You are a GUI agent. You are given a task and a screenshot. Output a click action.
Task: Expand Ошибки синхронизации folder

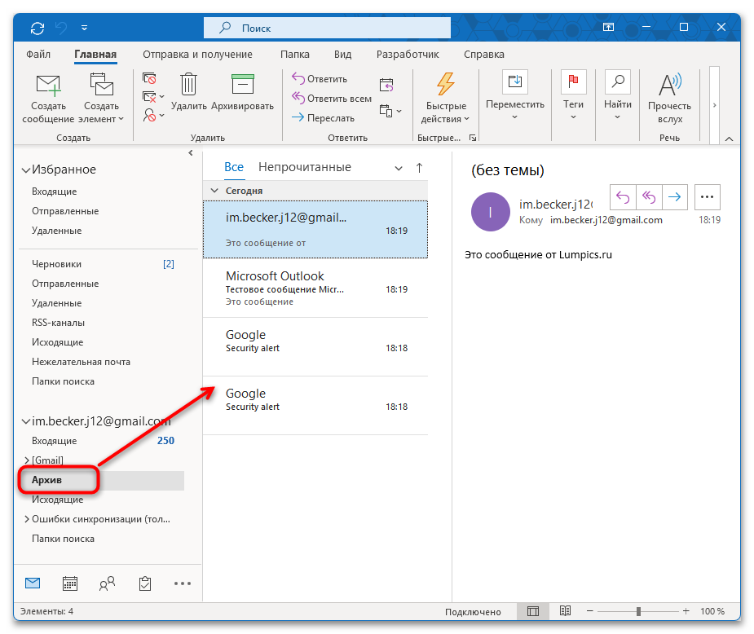(27, 519)
